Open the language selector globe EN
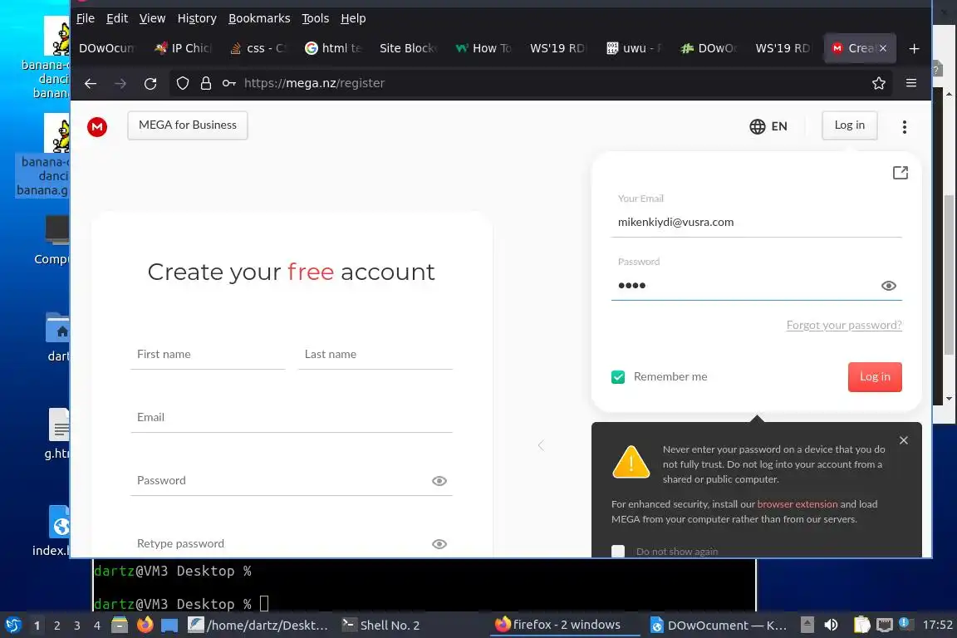This screenshot has height=638, width=957. (x=768, y=126)
